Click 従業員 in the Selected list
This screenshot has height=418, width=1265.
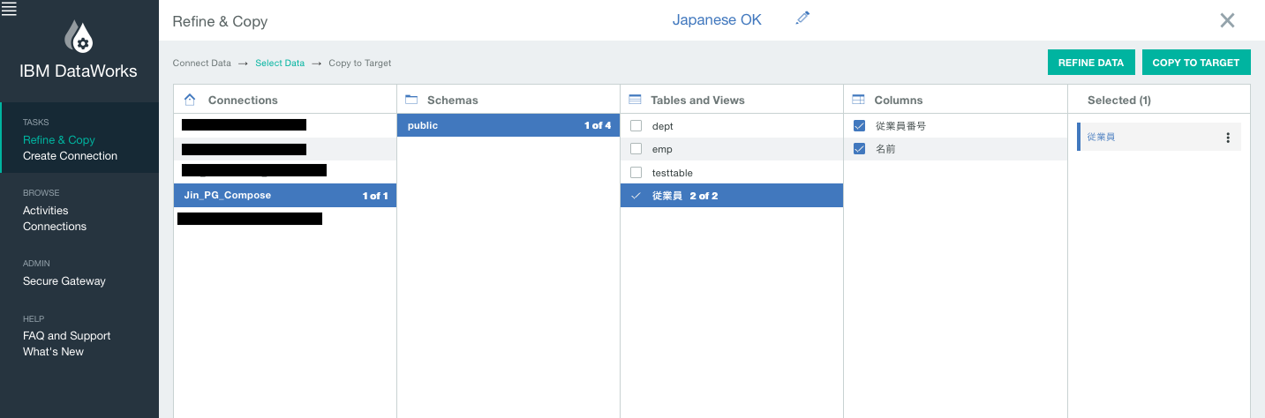[1101, 138]
